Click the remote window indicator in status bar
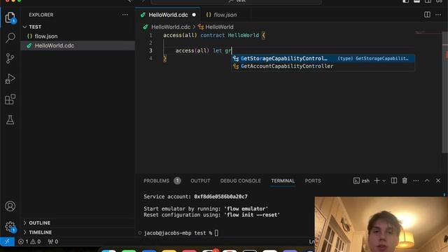The height and width of the screenshot is (252, 448). [x=7, y=241]
